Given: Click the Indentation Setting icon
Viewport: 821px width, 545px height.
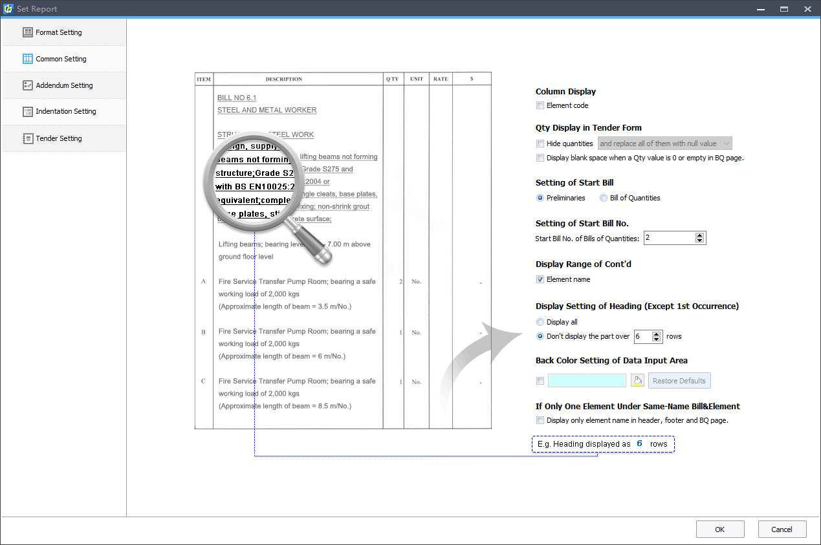Looking at the screenshot, I should [x=27, y=111].
